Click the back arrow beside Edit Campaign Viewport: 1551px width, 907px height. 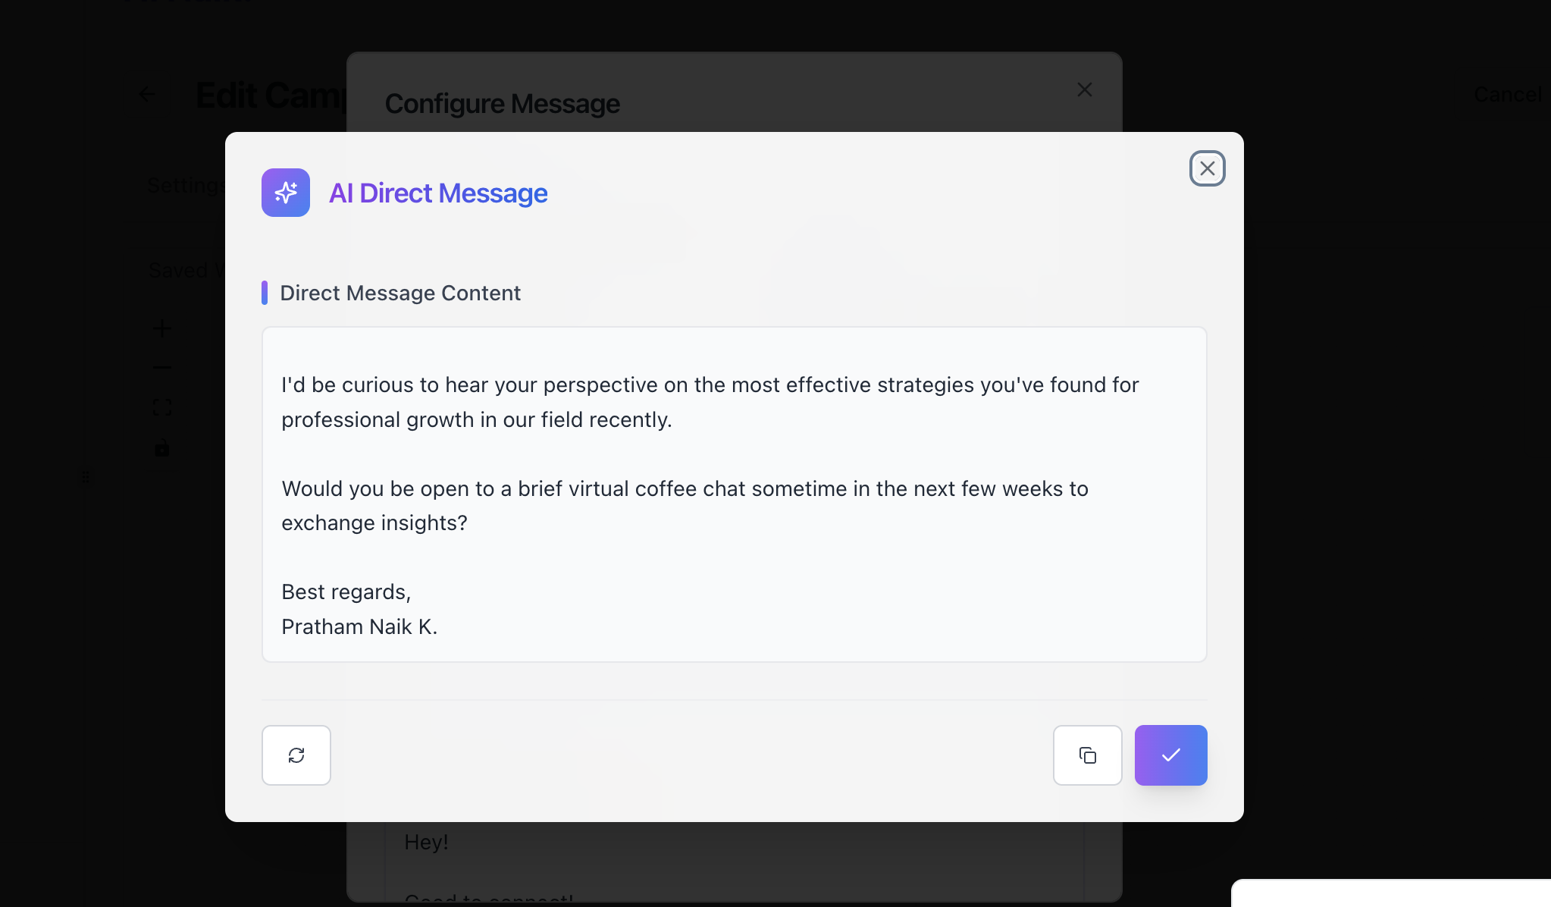147,95
